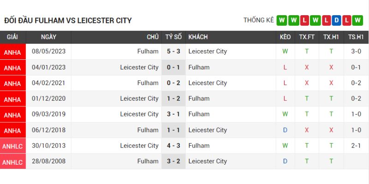Viewport: 369px width, 184px height.
Task: Click the Ngày column header
Action: 48,37
